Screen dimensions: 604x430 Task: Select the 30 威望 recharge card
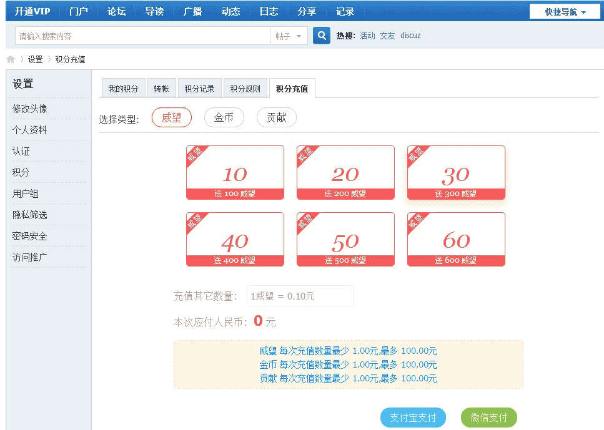pyautogui.click(x=456, y=173)
